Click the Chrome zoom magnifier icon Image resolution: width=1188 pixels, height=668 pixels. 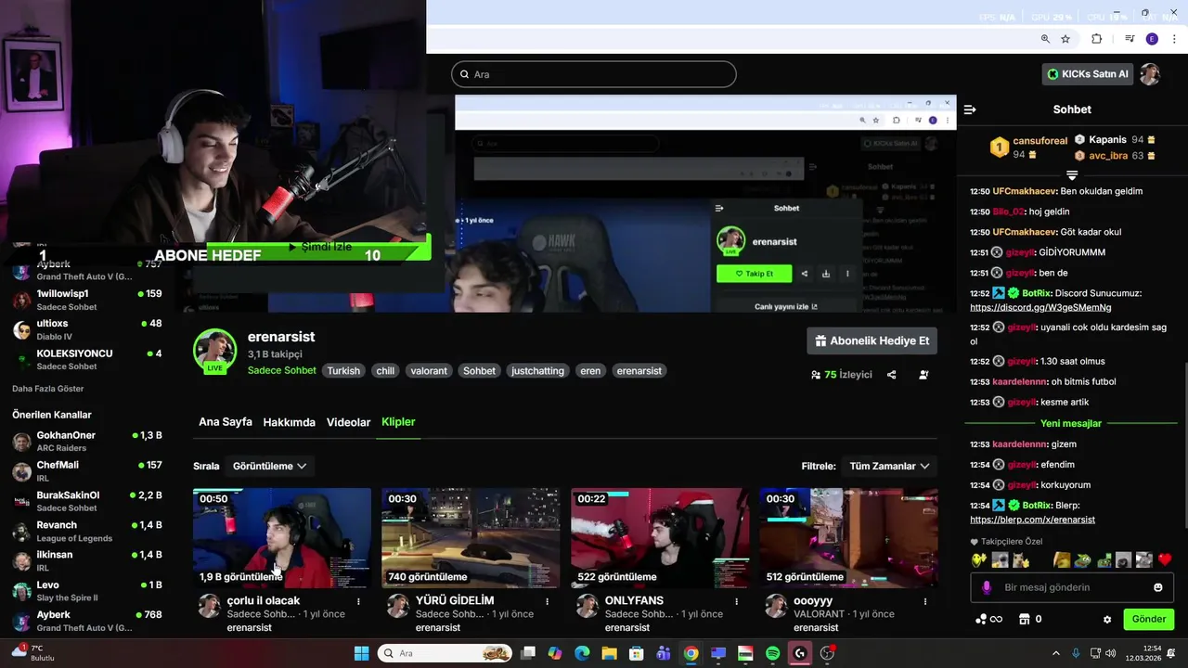[x=1045, y=39]
